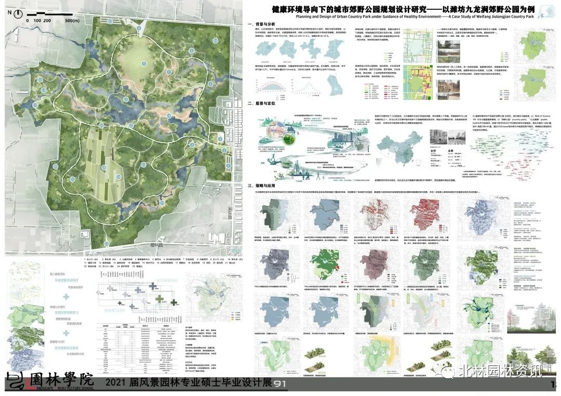
Task: Click the '北林园林资讯' watermark text
Action: [496, 371]
